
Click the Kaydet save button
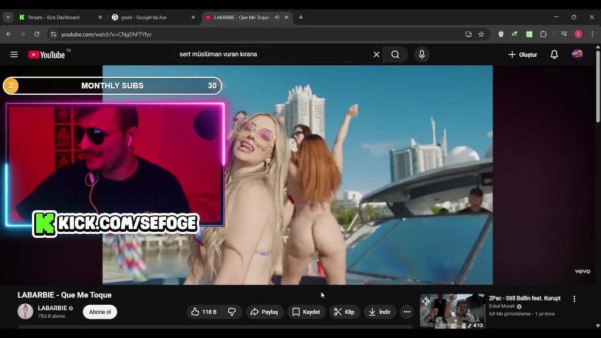307,312
